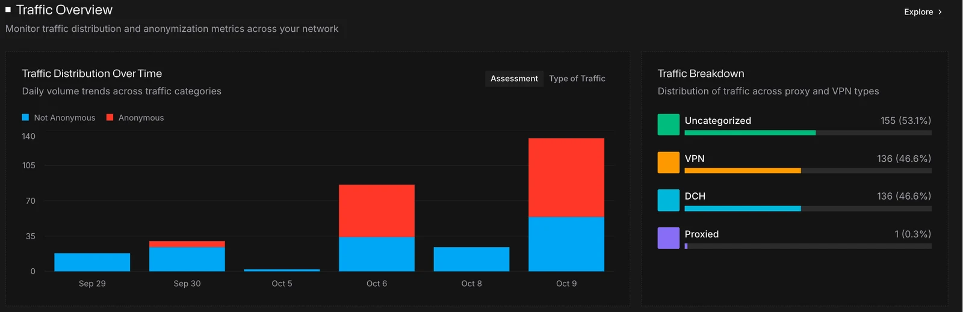Switch to the Type of Traffic tab
Screen dimensions: 963x312
click(x=577, y=79)
